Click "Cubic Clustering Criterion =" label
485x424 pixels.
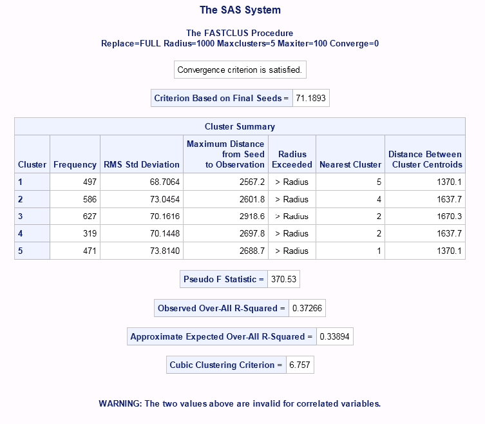[x=226, y=365]
